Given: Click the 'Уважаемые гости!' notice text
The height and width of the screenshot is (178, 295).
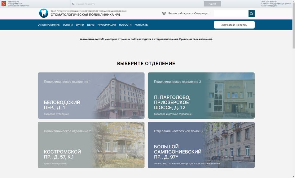Looking at the screenshot, I should click(146, 39).
